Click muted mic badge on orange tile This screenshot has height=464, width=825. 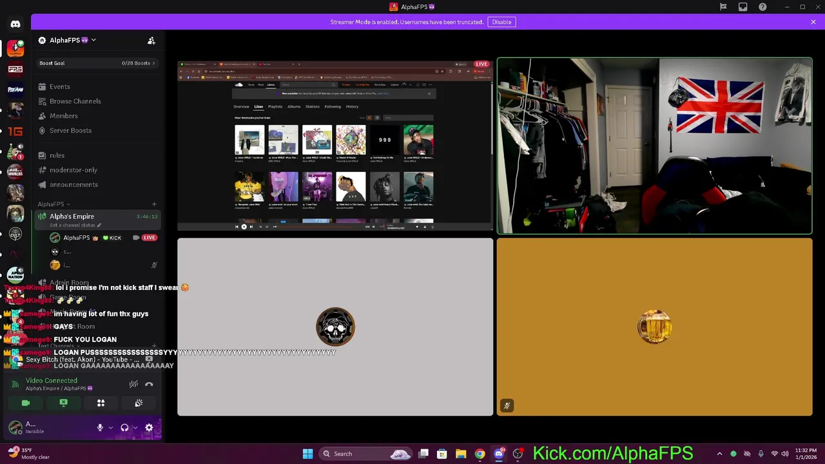(x=507, y=406)
